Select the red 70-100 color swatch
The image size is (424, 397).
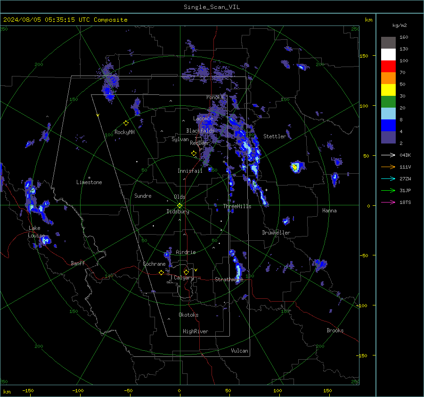click(388, 67)
